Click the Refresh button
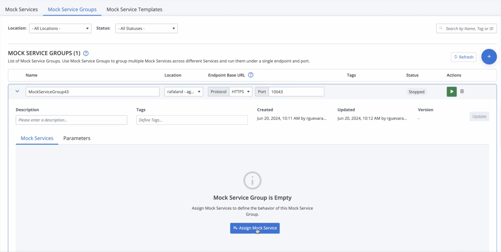This screenshot has height=252, width=501. coord(463,57)
